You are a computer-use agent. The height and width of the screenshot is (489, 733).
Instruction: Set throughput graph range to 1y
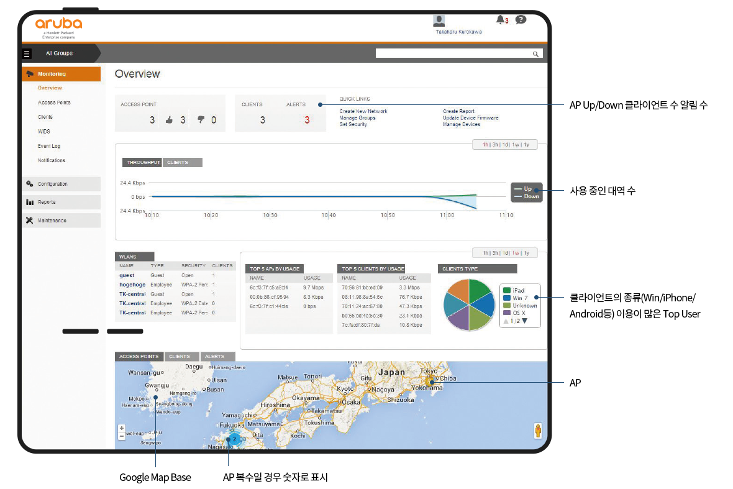tap(526, 145)
